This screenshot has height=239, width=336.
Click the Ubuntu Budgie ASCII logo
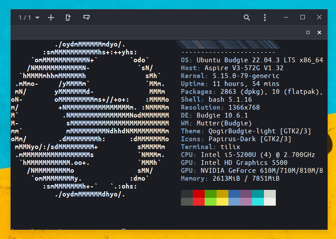90,119
